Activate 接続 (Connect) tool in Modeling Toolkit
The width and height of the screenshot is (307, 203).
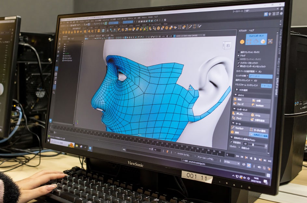(239, 133)
